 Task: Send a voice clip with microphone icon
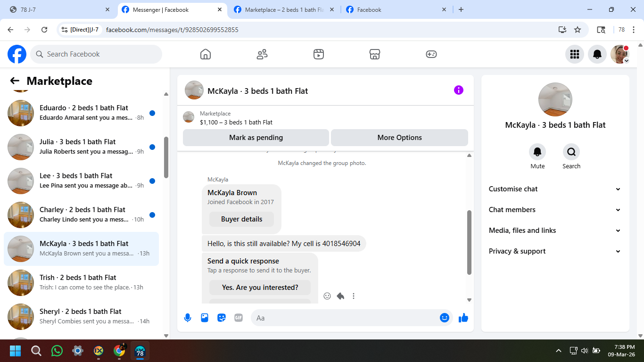[x=188, y=318]
